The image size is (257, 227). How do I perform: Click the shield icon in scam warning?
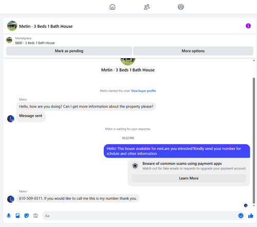[x=135, y=166]
